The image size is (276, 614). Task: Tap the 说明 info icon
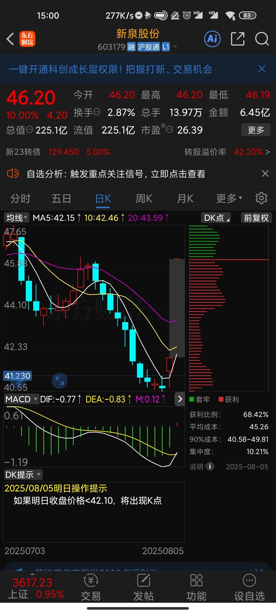[210, 466]
